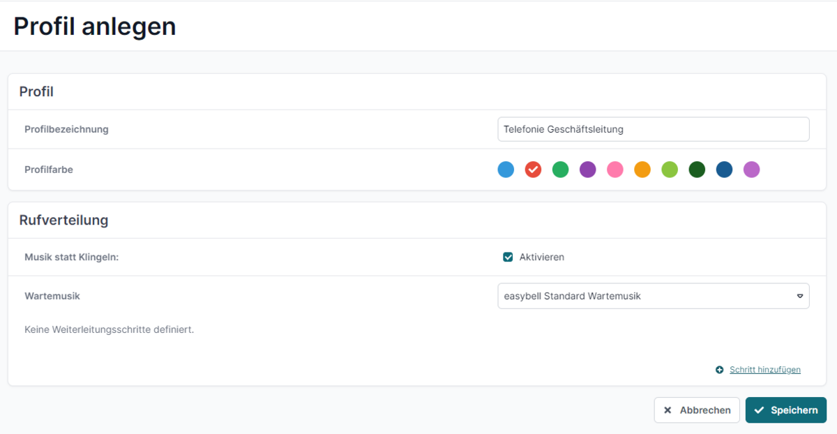Click the Rufverteilung section heading
The image size is (837, 434).
click(x=63, y=220)
